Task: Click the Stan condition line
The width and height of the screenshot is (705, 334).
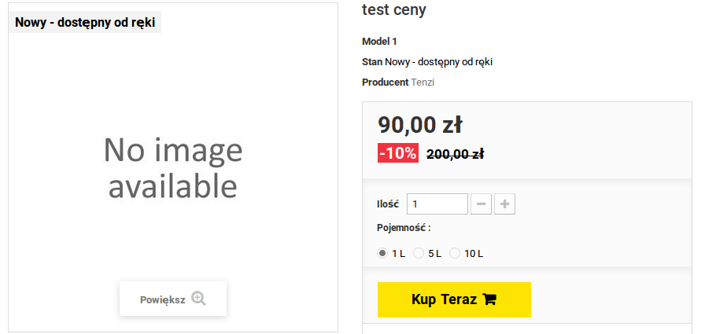Action: click(426, 62)
